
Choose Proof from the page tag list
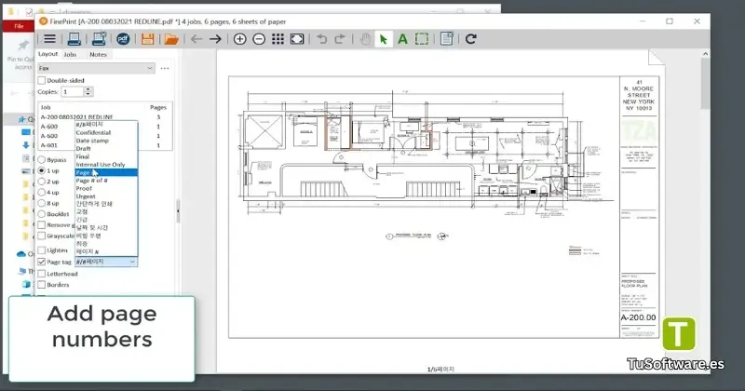[106, 189]
